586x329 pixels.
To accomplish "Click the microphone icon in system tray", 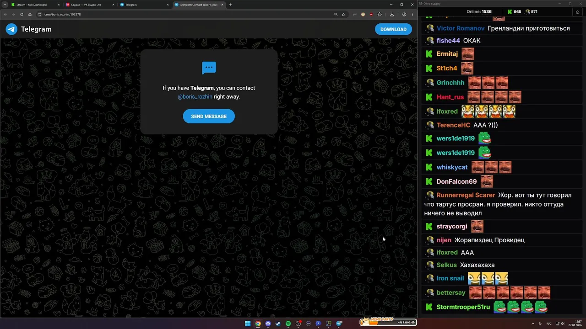I will click(540, 324).
